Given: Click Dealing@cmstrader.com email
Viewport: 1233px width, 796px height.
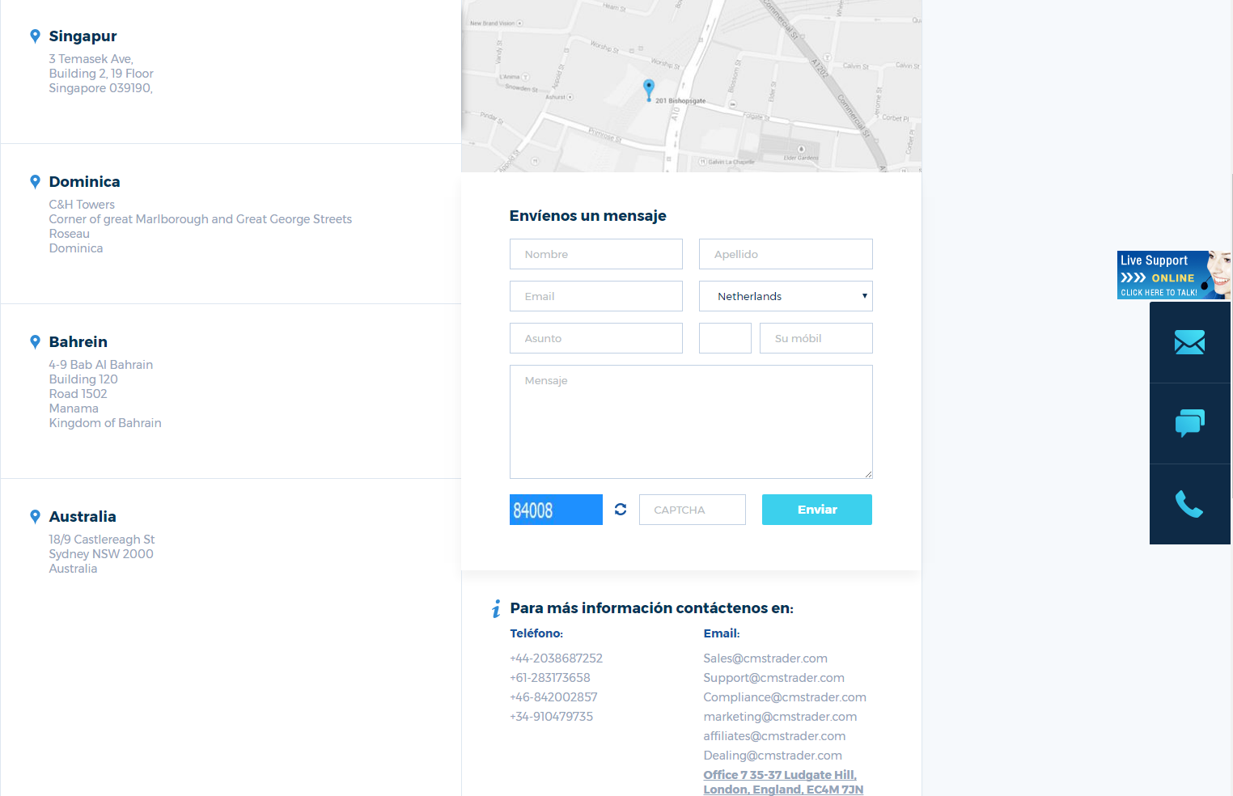Looking at the screenshot, I should 773,756.
